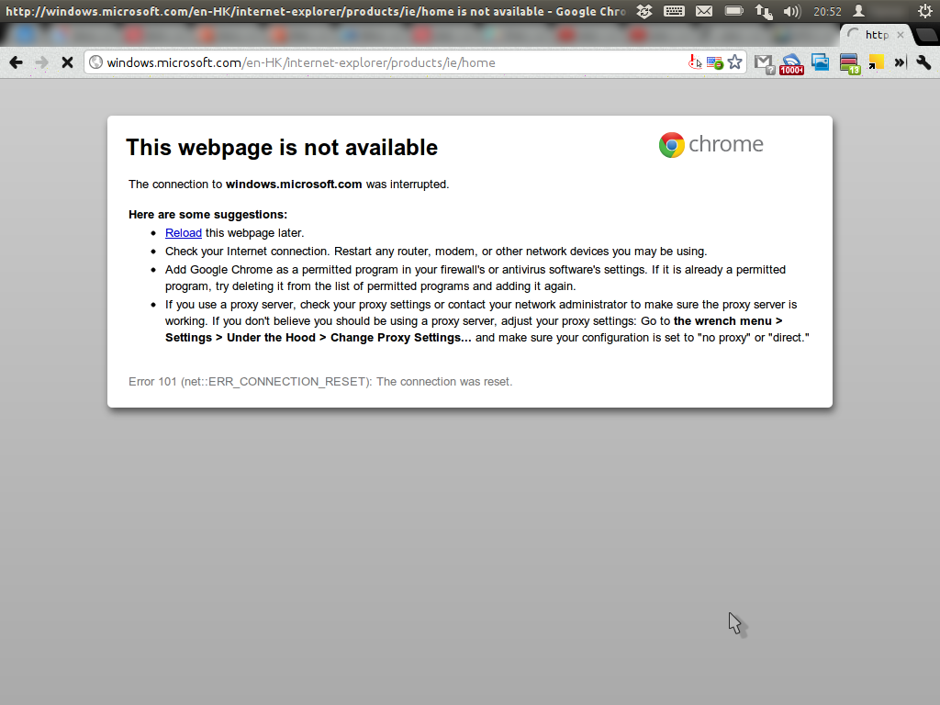Open the power session menu
940x705 pixels.
[925, 11]
